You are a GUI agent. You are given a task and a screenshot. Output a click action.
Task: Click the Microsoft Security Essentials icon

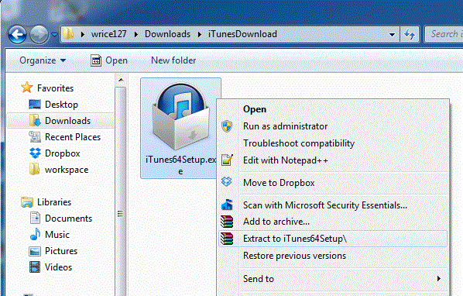[x=227, y=205]
